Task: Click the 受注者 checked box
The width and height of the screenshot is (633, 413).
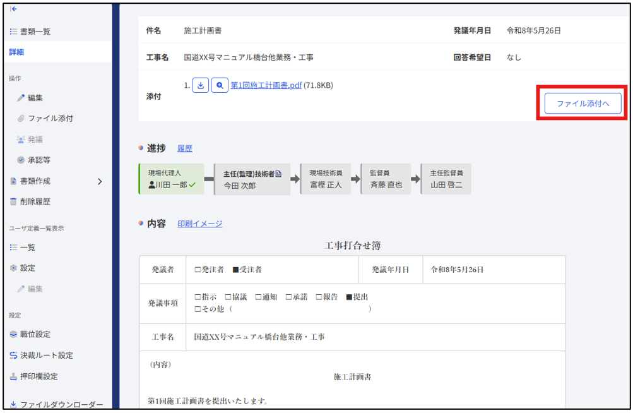Action: (236, 270)
